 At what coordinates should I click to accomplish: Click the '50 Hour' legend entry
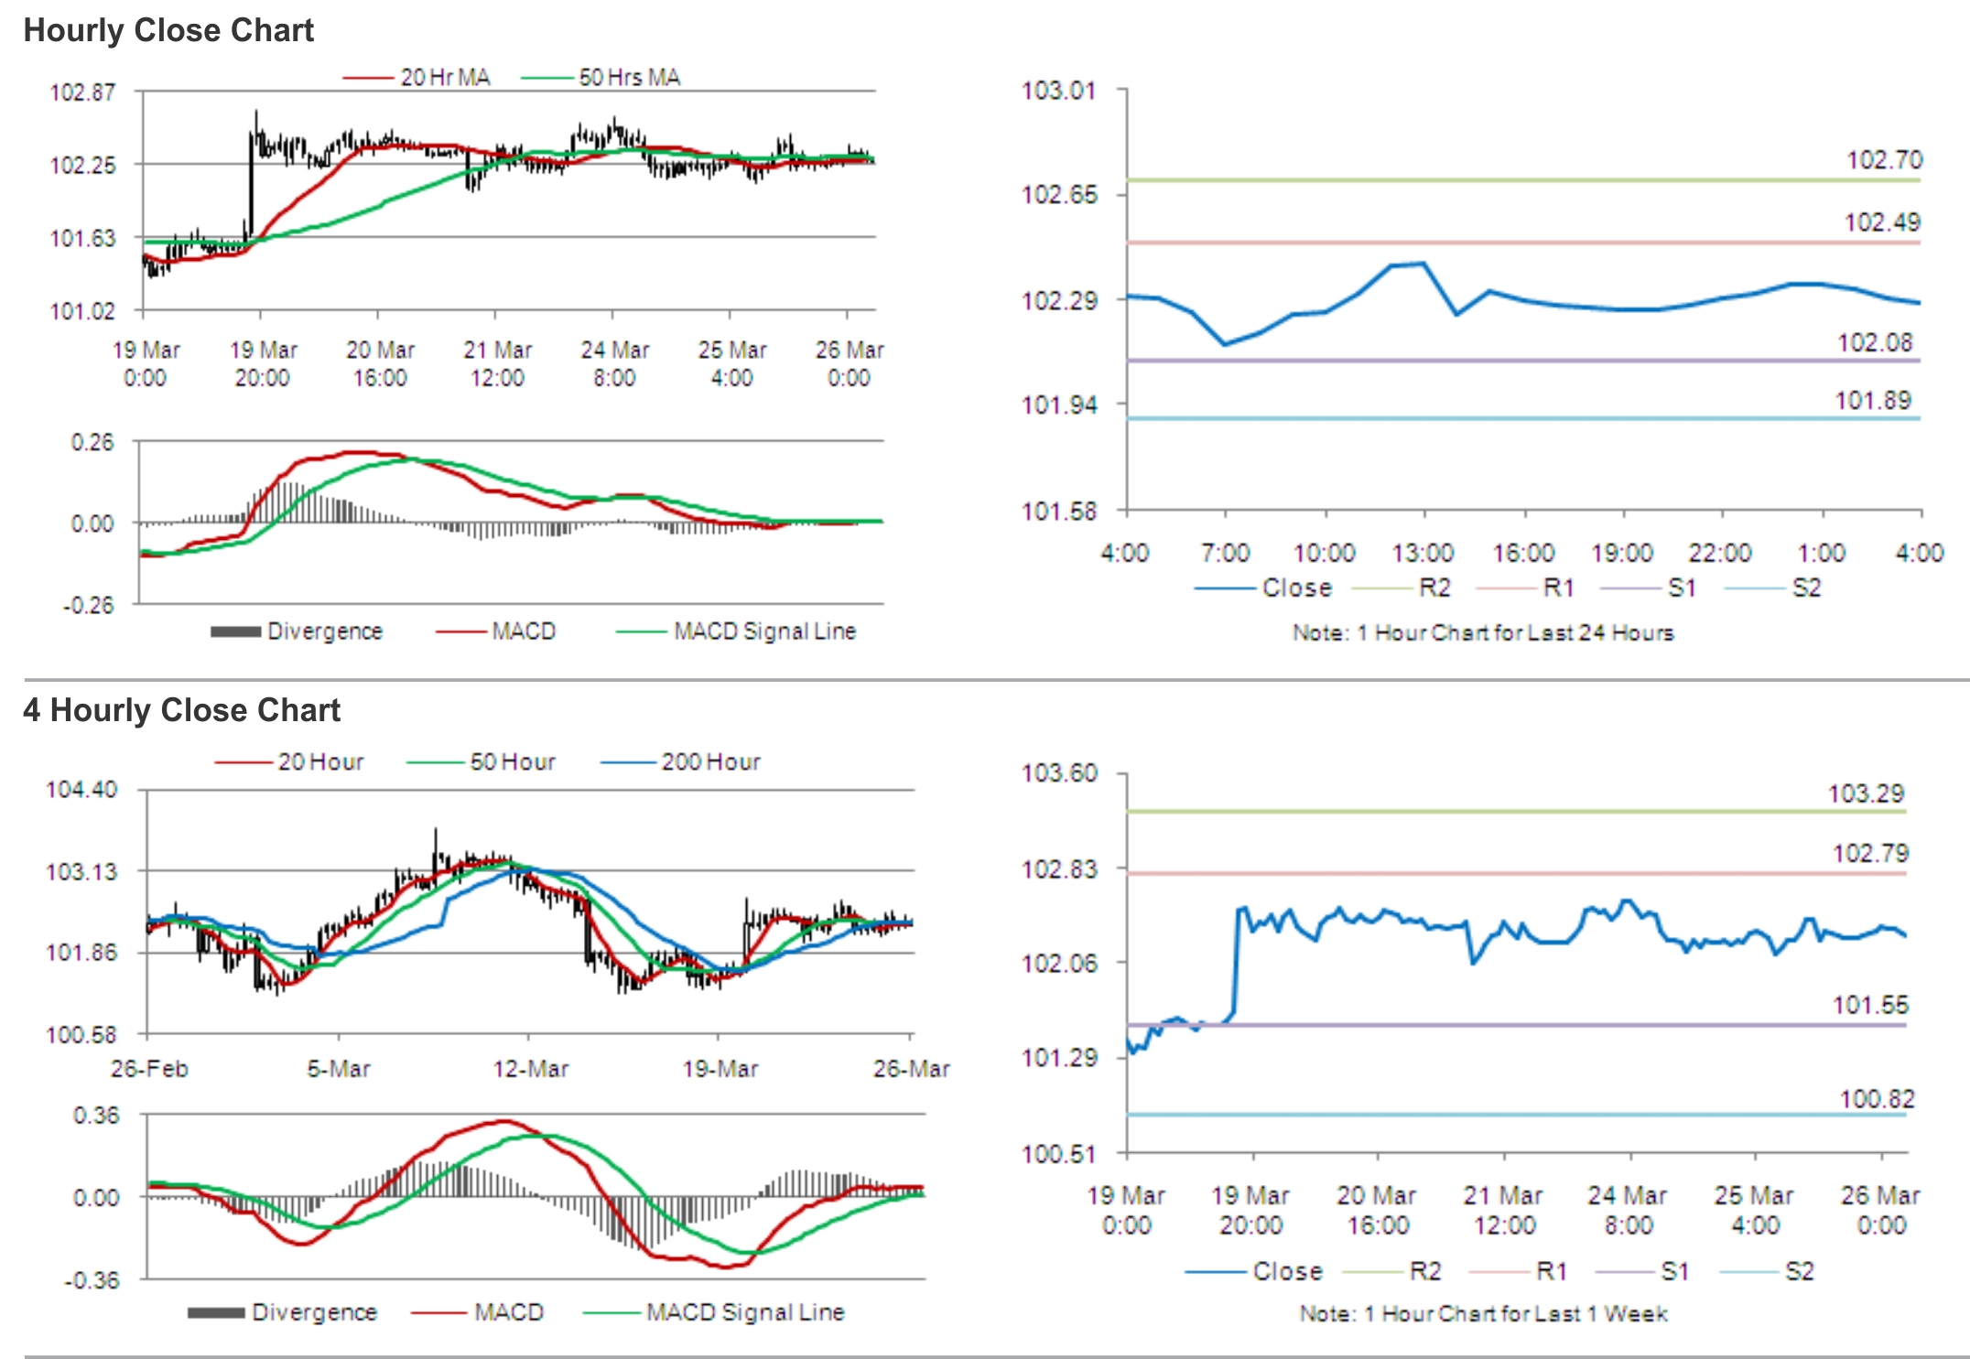(x=482, y=761)
